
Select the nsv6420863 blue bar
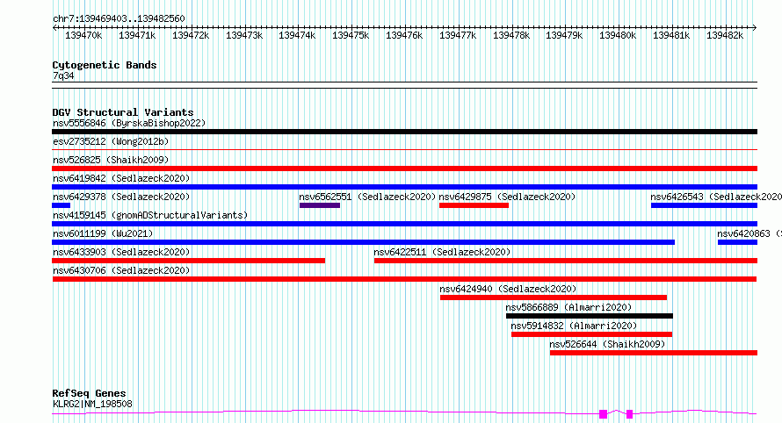point(737,242)
